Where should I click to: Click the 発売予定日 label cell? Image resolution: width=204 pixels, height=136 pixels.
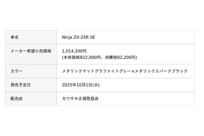(21, 85)
